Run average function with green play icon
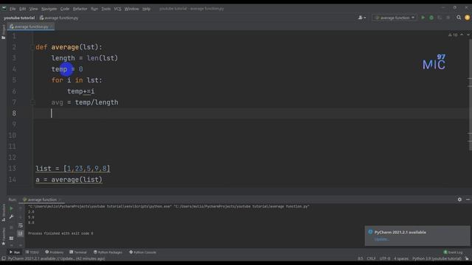Image resolution: width=472 pixels, height=265 pixels. 423,18
